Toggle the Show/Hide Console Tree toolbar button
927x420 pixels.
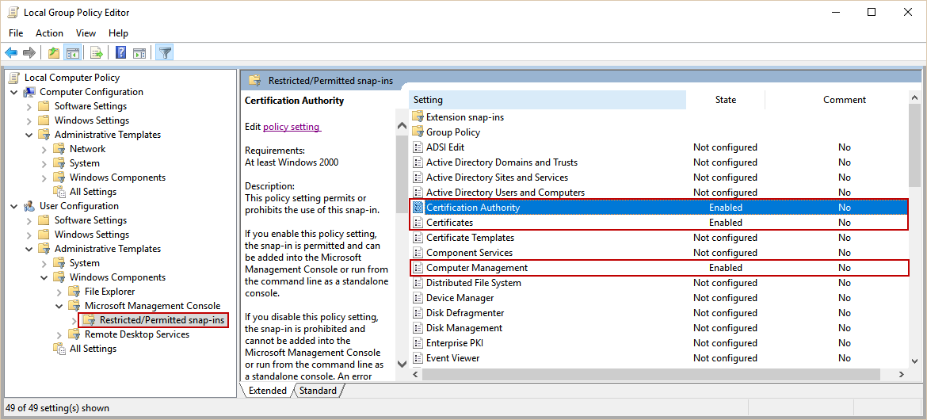[x=73, y=53]
